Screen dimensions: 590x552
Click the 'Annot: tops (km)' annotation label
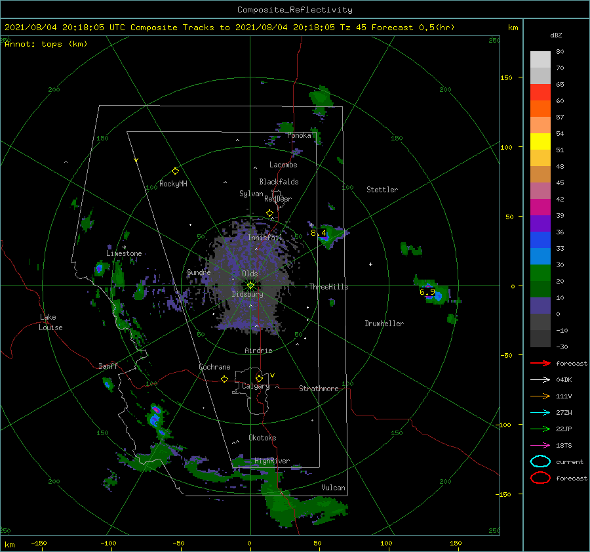point(46,44)
